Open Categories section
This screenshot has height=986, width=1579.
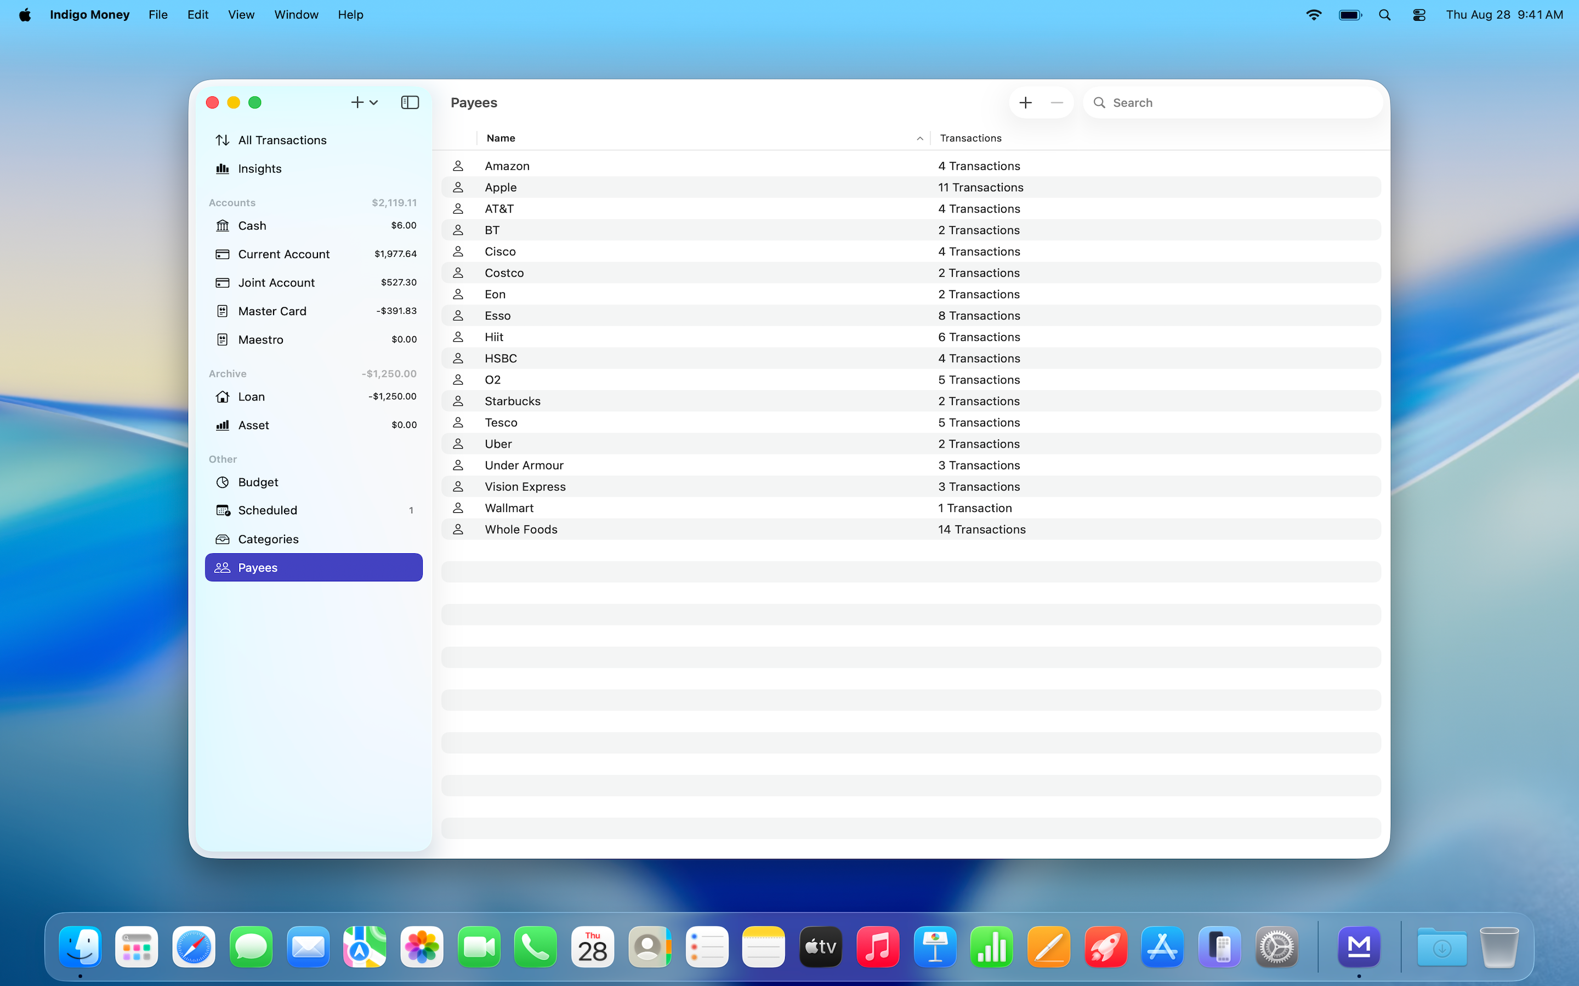pos(314,540)
